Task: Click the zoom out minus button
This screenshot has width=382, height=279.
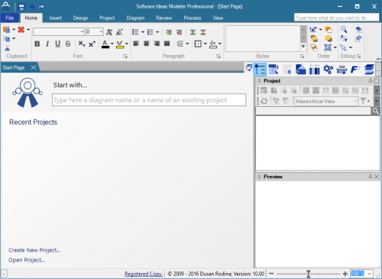Action: coord(271,274)
